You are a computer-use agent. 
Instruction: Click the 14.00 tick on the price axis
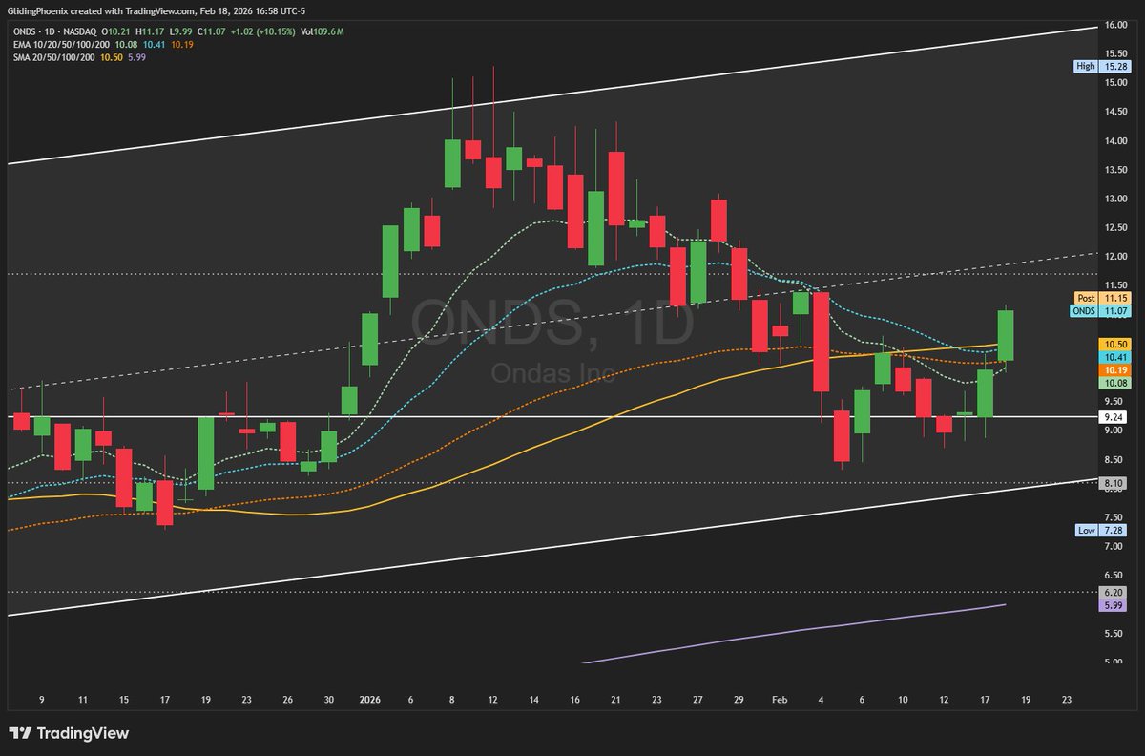pos(1114,141)
